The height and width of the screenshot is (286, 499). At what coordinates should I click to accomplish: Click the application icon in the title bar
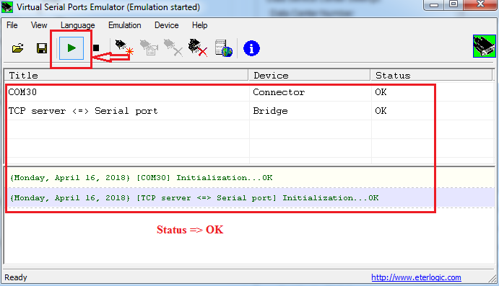[7, 7]
